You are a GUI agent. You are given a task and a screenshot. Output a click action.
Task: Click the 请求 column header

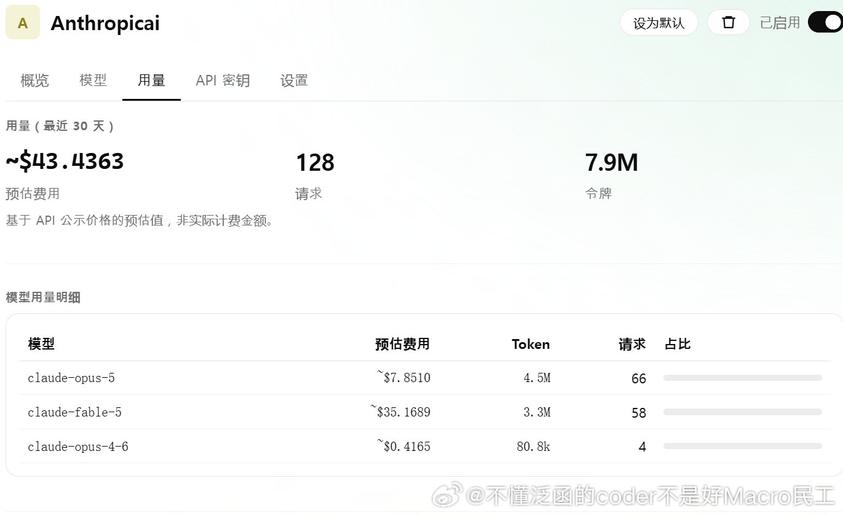tap(632, 344)
